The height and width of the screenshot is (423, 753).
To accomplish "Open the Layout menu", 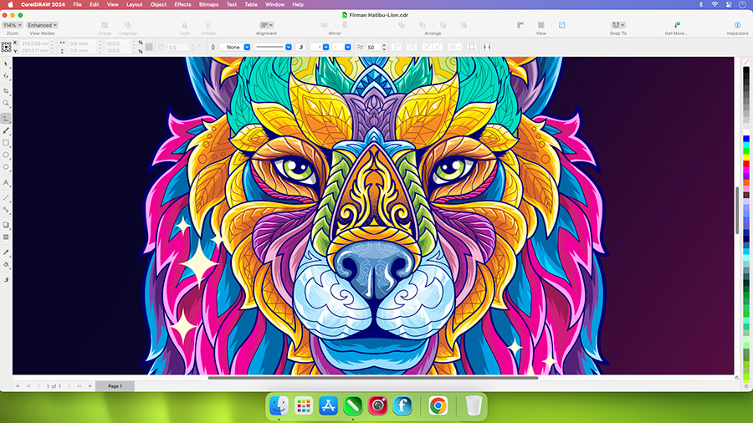I will (135, 4).
